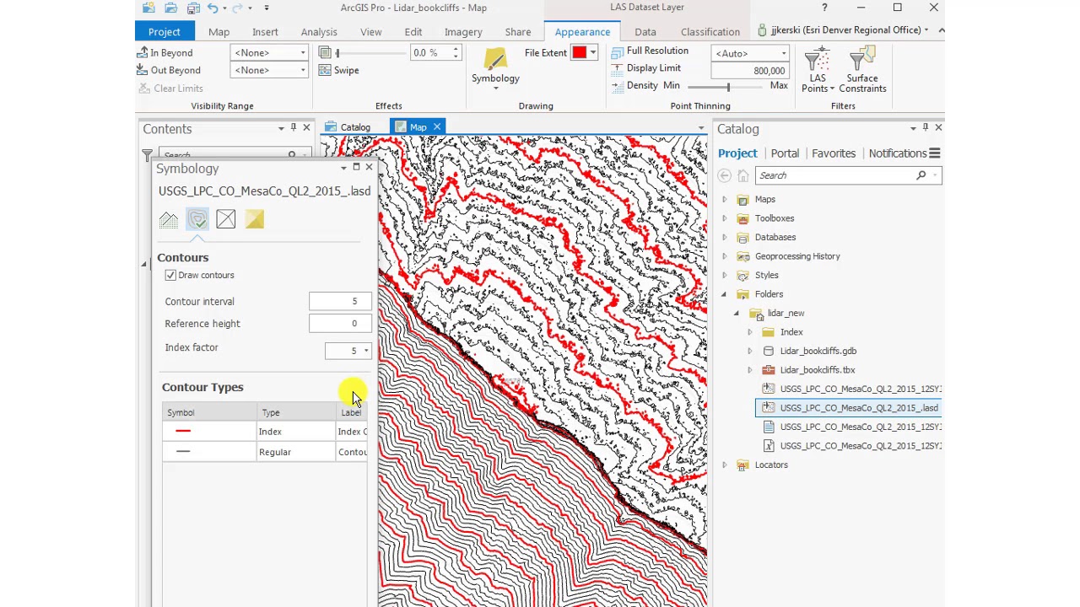
Task: Open the Full Resolution Auto dropdown
Action: tap(784, 53)
